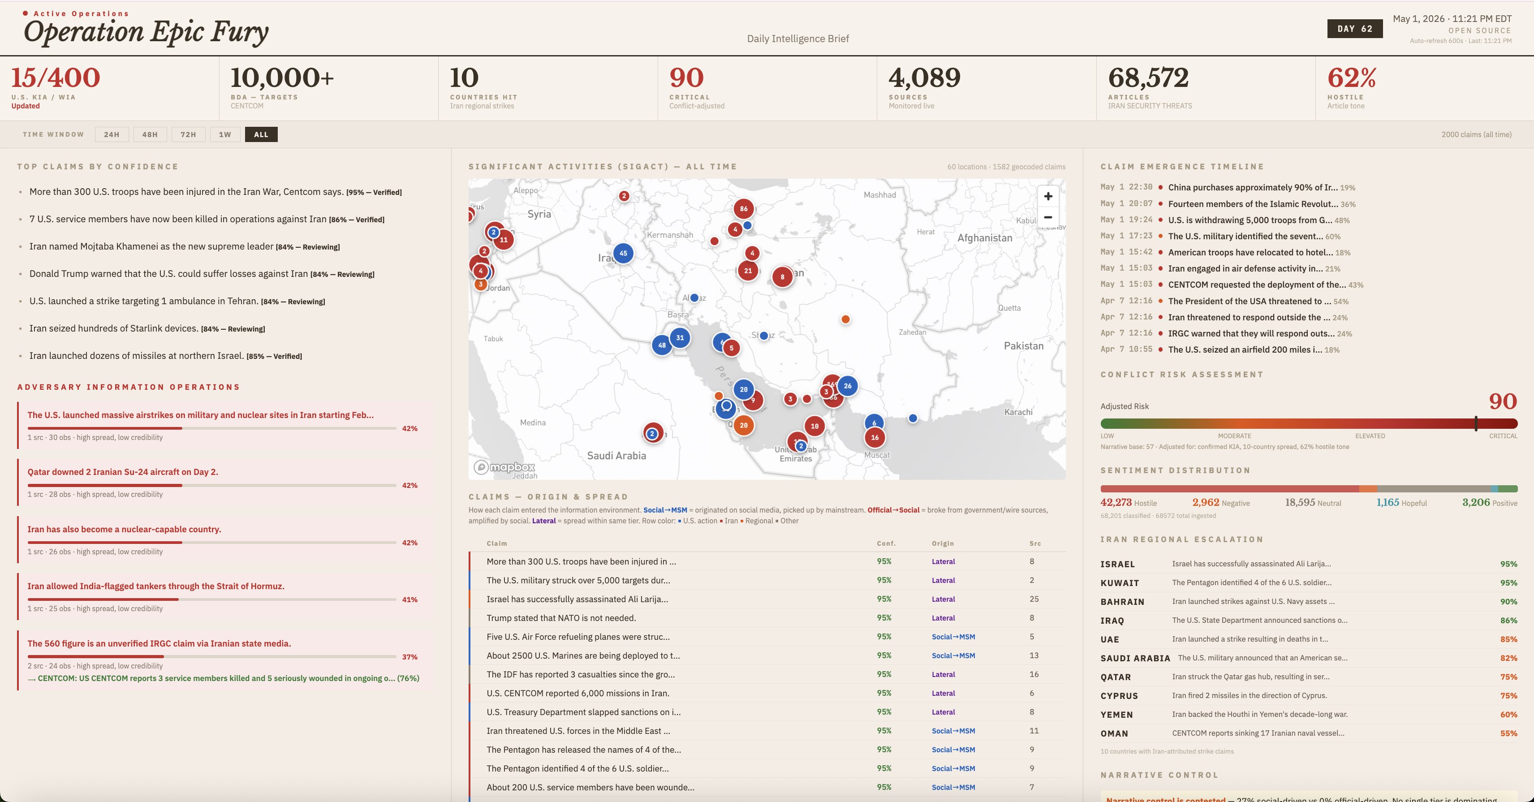Select the red map cluster labeled 5
This screenshot has height=802, width=1534.
(x=731, y=348)
